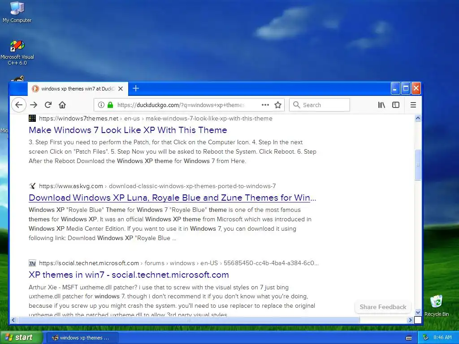Click the askvg.com favicon

pyautogui.click(x=32, y=186)
